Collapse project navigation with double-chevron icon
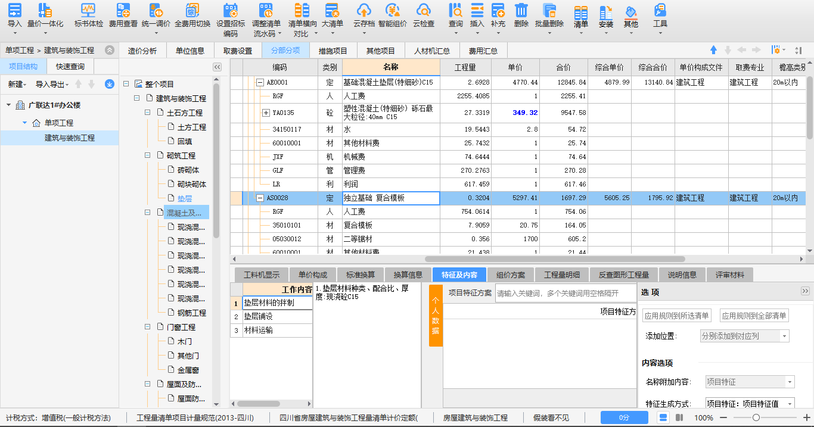814x427 pixels. [x=110, y=50]
